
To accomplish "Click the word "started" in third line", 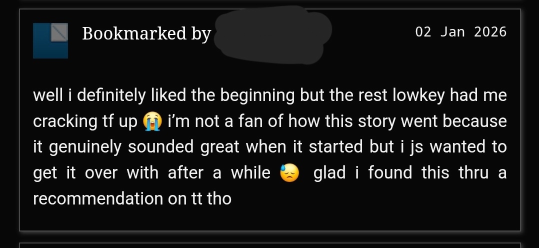I will pos(336,147).
